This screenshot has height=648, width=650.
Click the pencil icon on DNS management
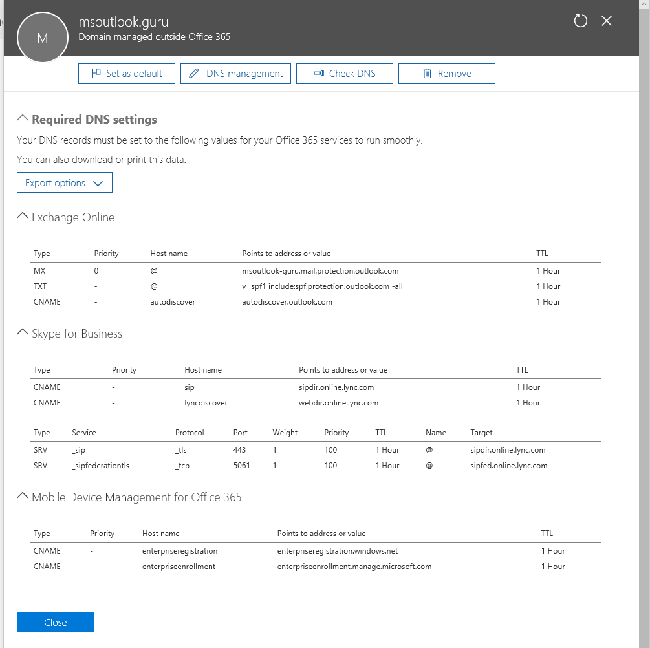pos(193,73)
